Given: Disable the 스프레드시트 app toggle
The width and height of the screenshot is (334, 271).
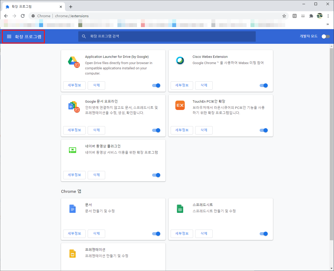Looking at the screenshot, I should pyautogui.click(x=264, y=234).
